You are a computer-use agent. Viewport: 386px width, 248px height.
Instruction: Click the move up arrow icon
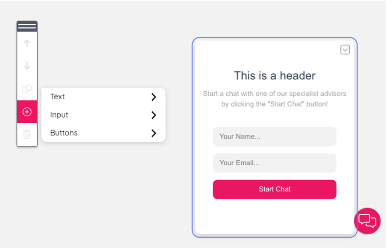click(x=27, y=43)
